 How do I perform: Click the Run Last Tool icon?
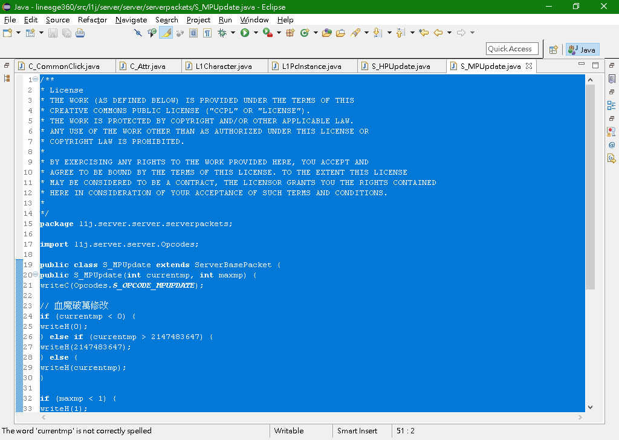[268, 33]
